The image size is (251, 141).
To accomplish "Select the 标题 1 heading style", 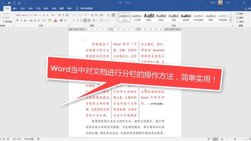I will click(x=149, y=17).
